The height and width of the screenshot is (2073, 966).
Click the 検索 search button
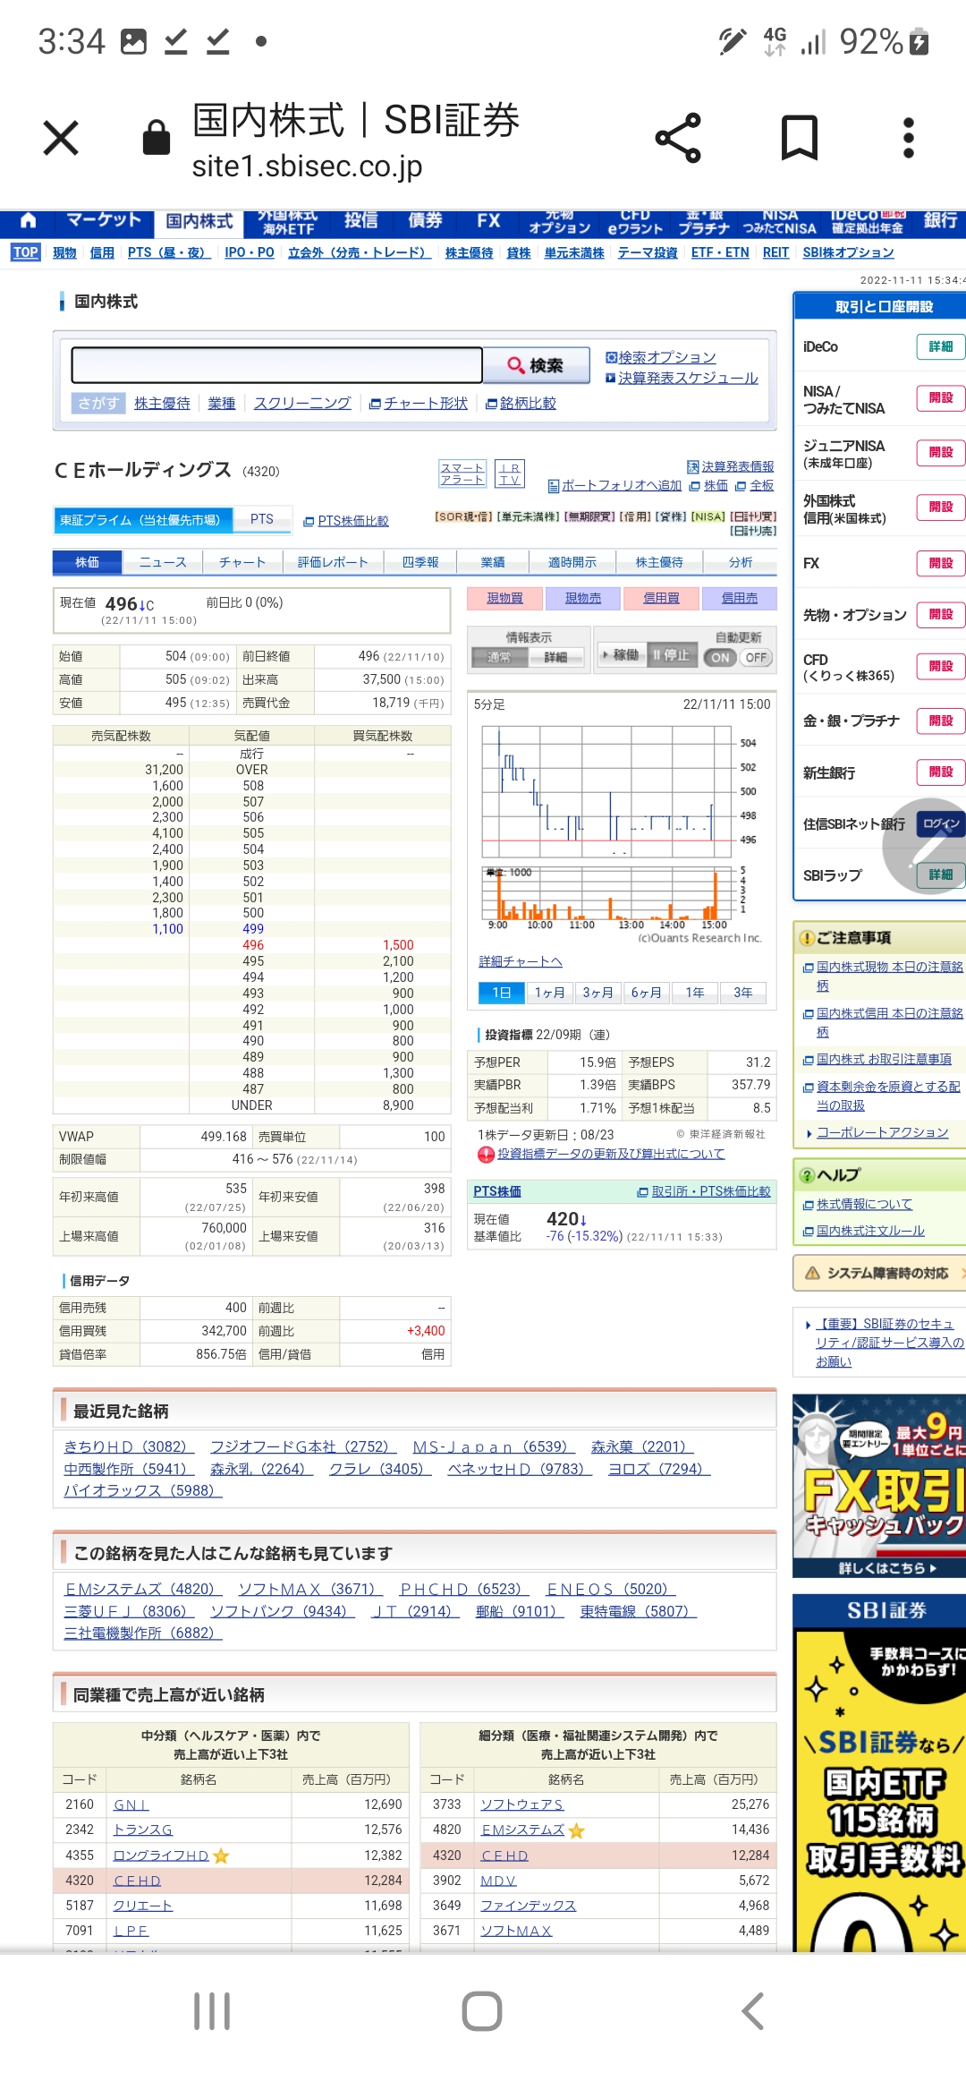click(537, 365)
